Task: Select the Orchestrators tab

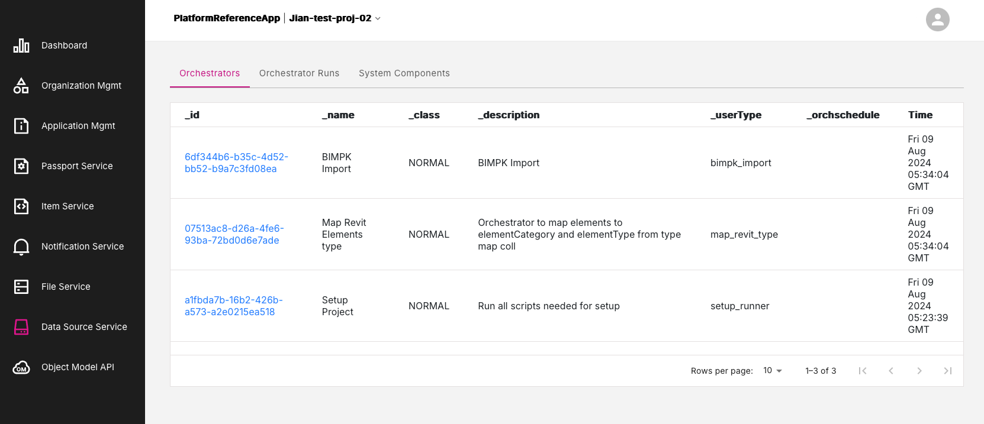Action: pyautogui.click(x=210, y=73)
